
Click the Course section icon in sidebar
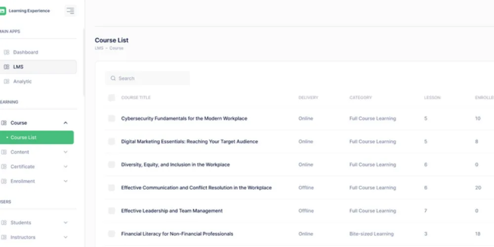pos(4,123)
